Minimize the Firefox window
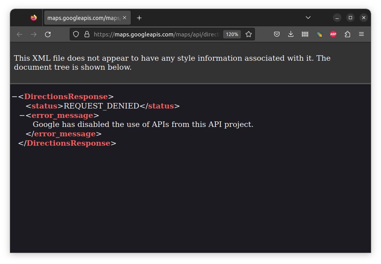The image size is (381, 264). coord(337,18)
